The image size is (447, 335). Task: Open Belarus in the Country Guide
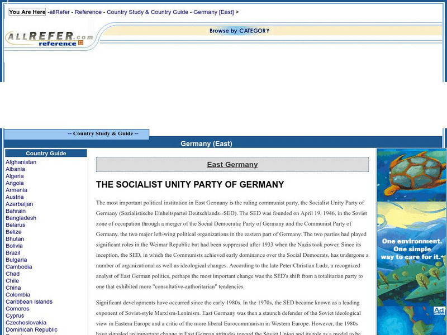[x=16, y=225]
